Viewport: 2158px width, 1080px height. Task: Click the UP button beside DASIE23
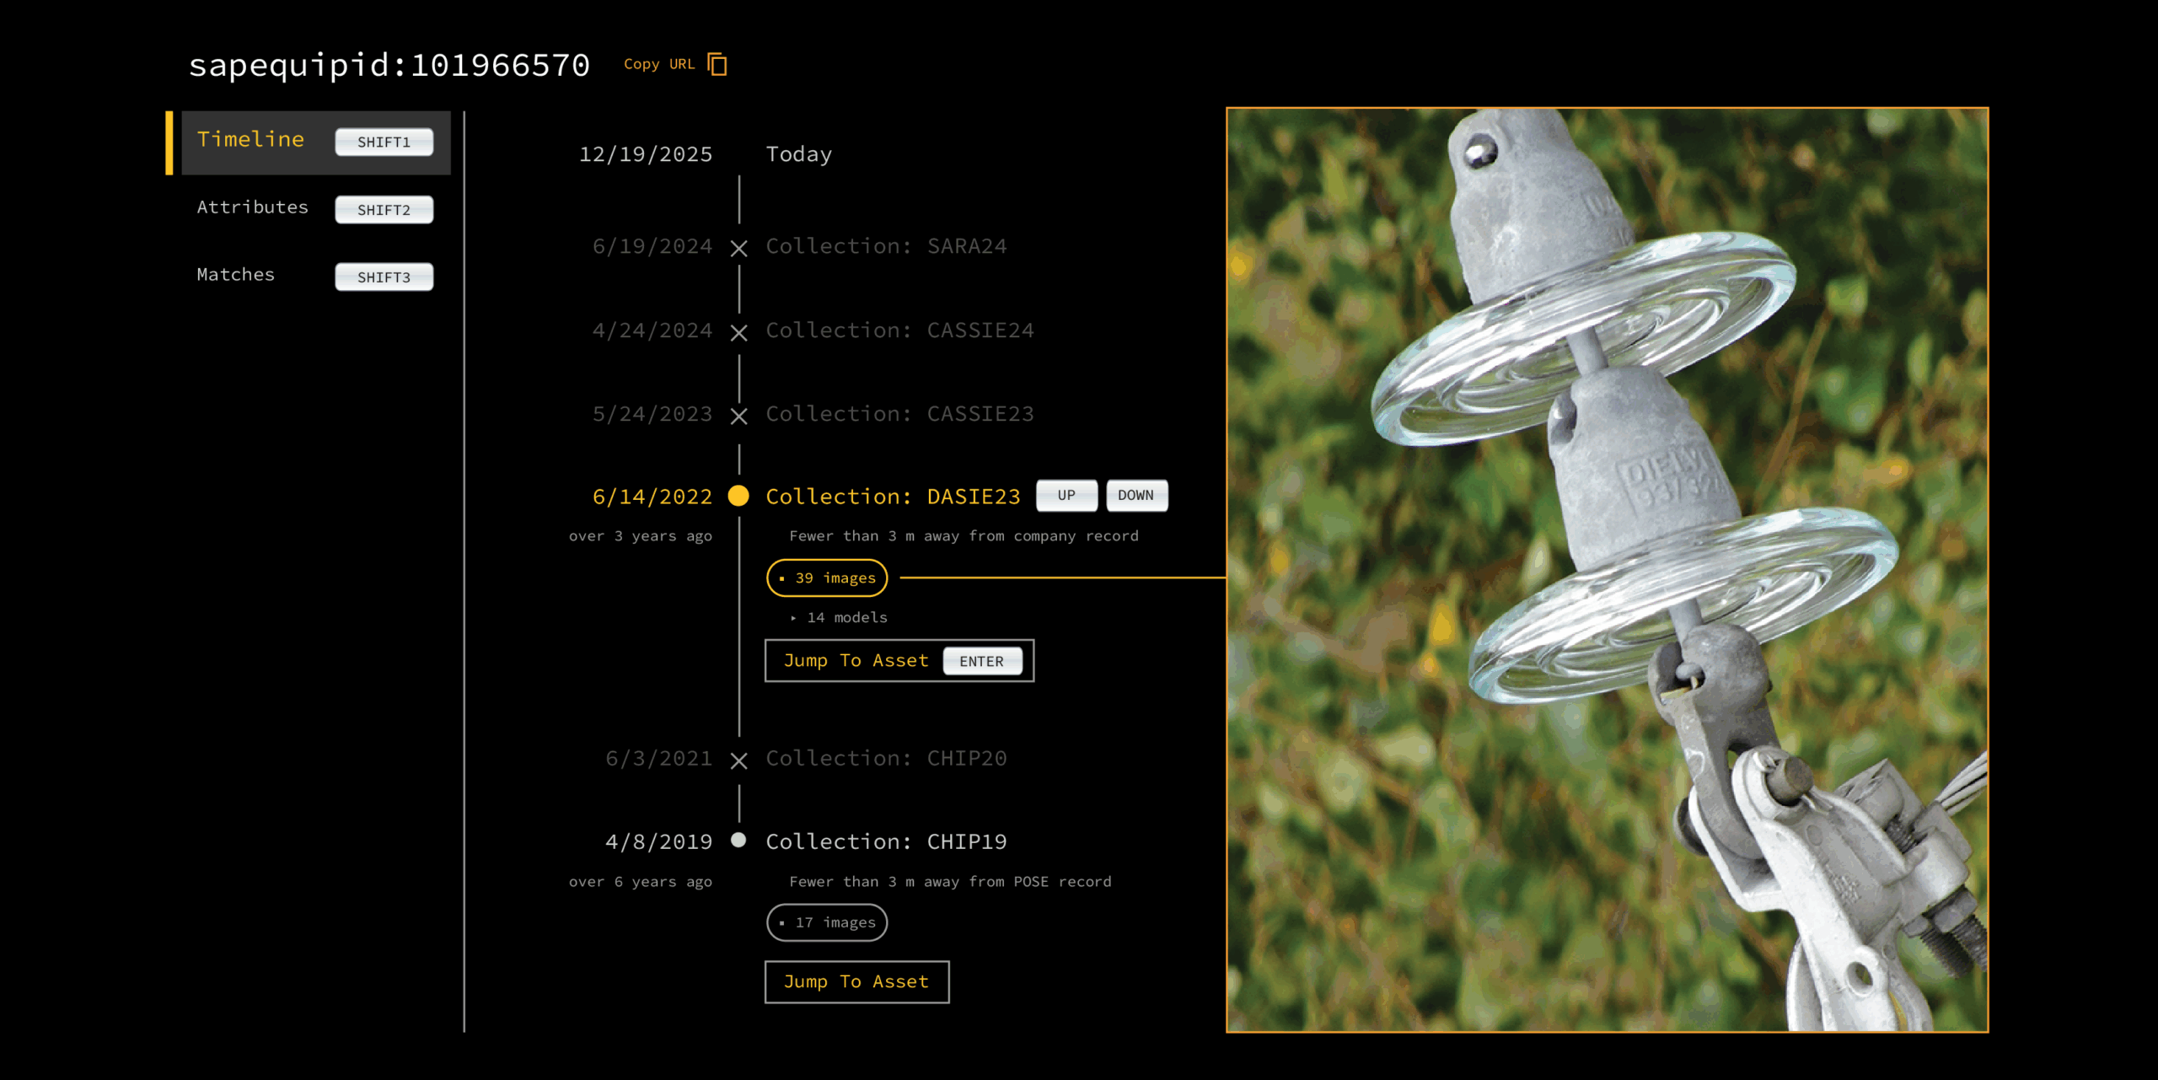(x=1066, y=495)
